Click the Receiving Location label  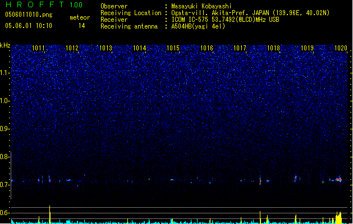[131, 13]
